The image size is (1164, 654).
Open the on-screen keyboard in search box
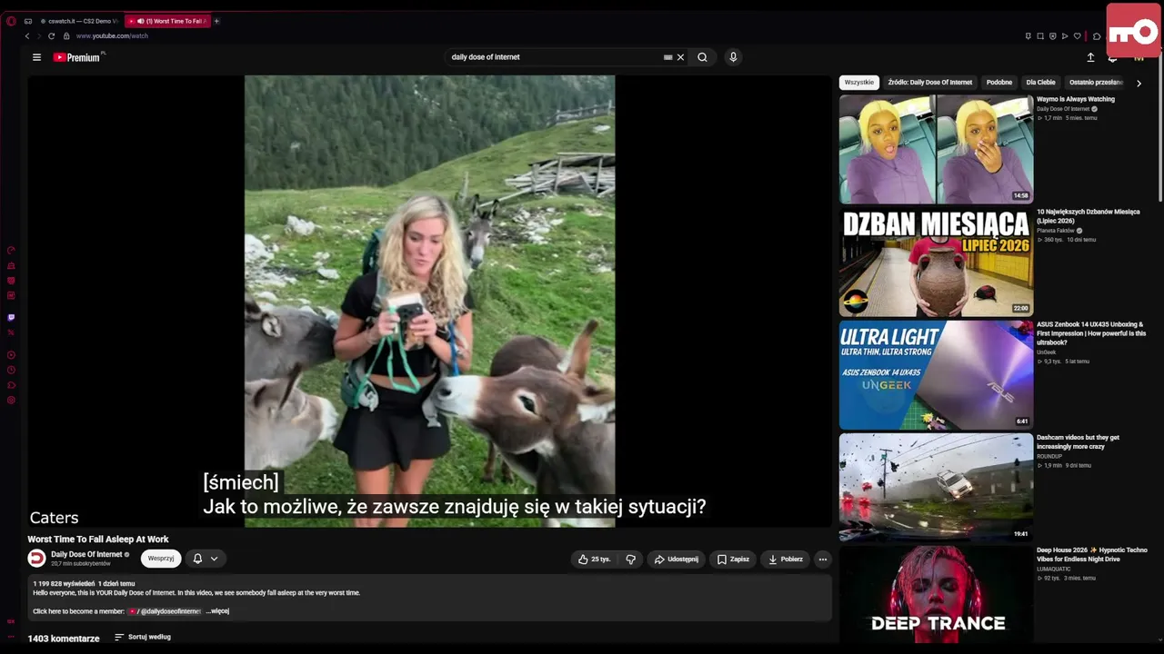click(x=668, y=57)
